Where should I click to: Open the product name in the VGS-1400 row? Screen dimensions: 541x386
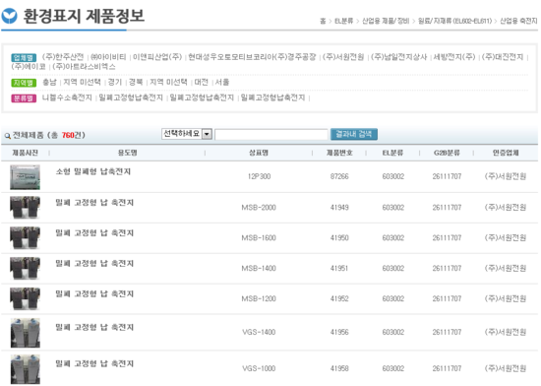coord(94,327)
